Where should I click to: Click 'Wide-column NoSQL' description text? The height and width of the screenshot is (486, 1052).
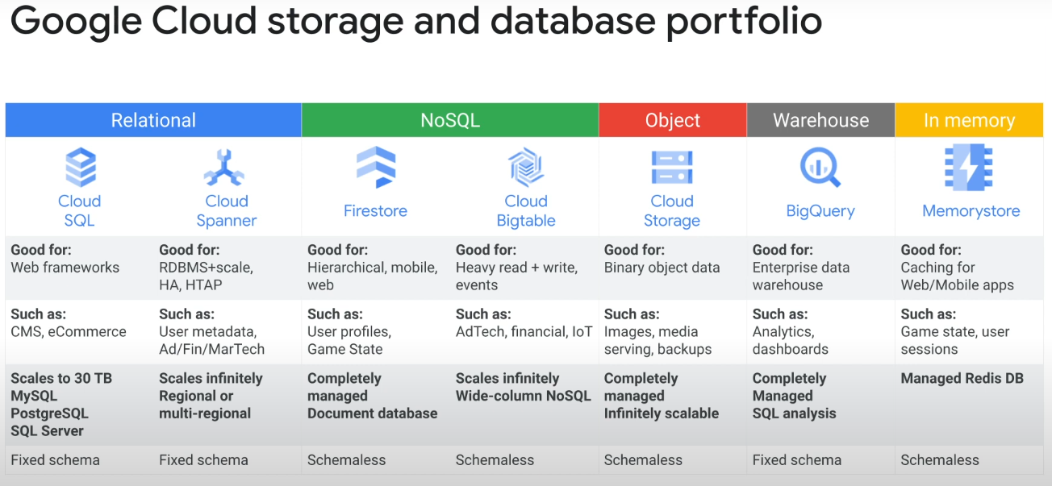click(x=524, y=396)
